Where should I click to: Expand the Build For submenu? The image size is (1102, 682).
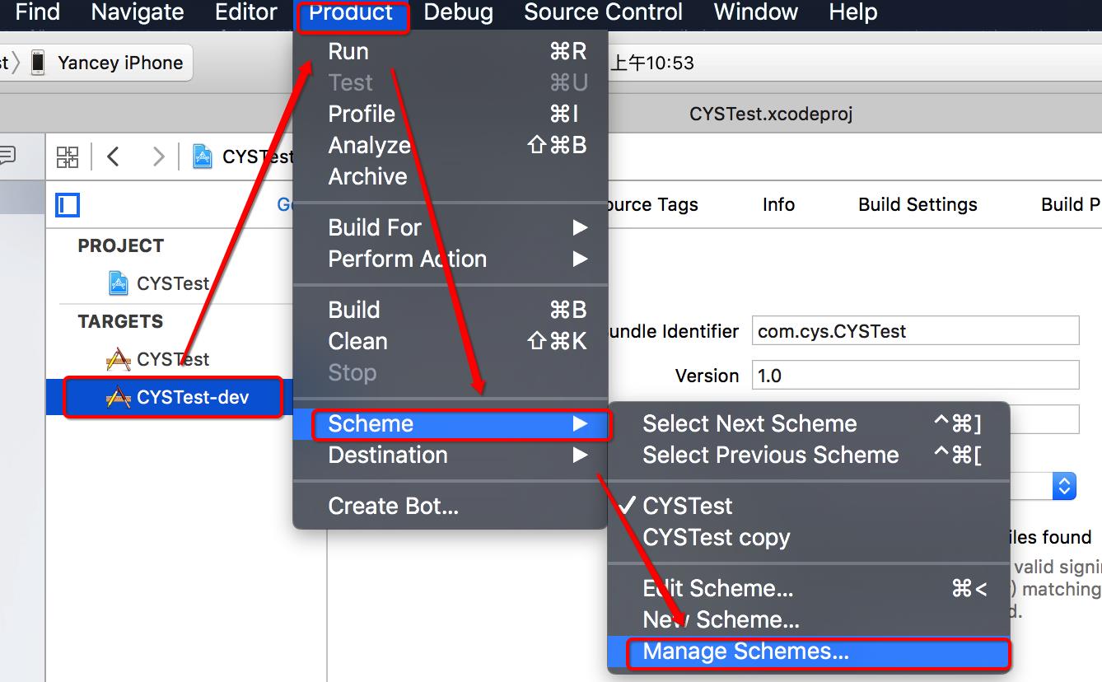click(x=451, y=227)
